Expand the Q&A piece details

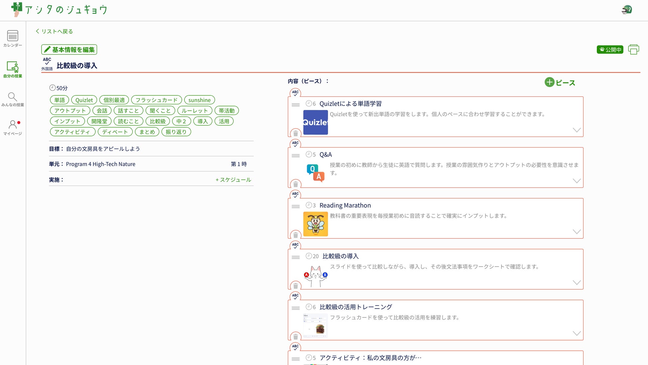point(577,181)
